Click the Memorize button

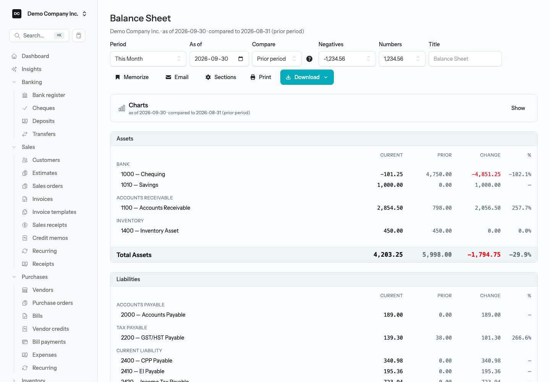coord(132,77)
